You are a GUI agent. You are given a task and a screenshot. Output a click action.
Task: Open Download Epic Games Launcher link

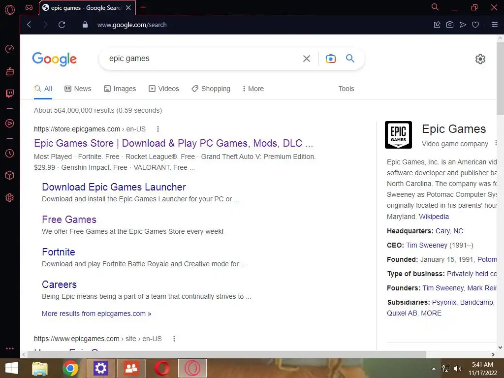(114, 187)
